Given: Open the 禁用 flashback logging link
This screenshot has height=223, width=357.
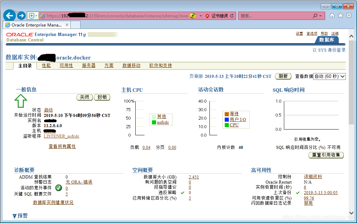Looking at the screenshot, I should pos(308,203).
